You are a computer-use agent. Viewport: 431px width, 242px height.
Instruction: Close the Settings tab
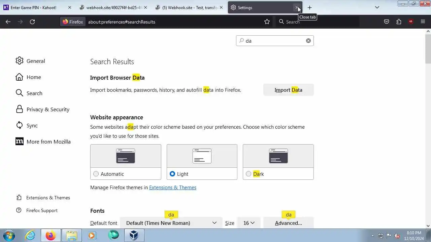[x=297, y=7]
